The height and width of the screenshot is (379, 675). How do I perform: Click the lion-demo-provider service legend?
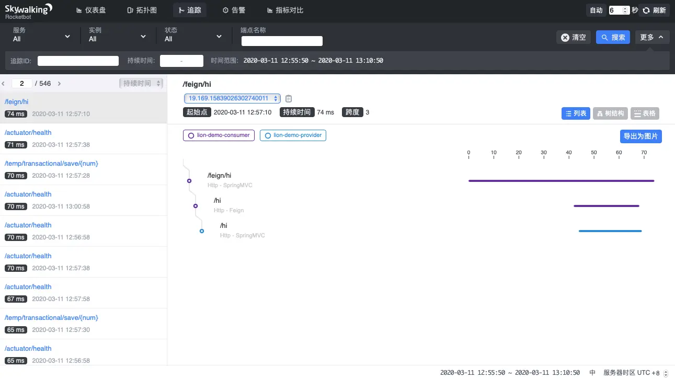click(293, 135)
